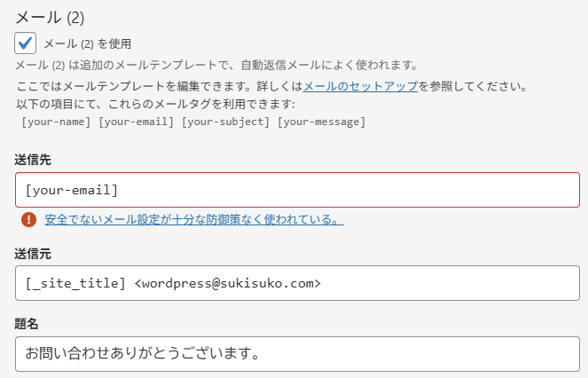Open the 安全でないメール設定 warning link
Image resolution: width=588 pixels, height=378 pixels.
coord(194,219)
